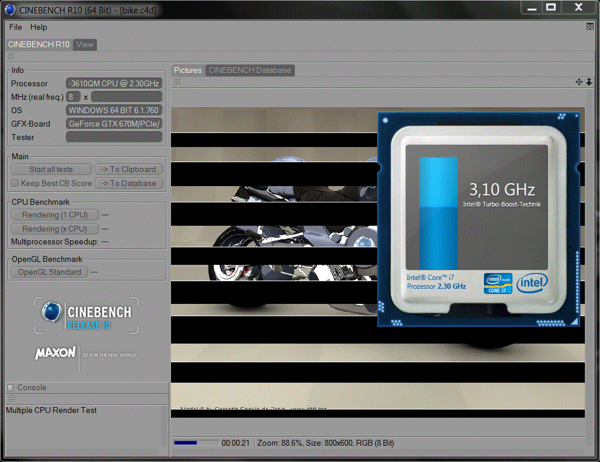
Task: Click the Intel Core i7 inside badge
Action: click(498, 283)
